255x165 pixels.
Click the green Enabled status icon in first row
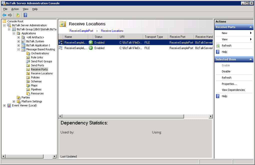tap(91, 42)
